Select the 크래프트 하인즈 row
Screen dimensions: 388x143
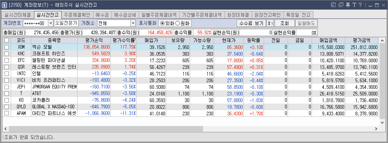point(190,53)
